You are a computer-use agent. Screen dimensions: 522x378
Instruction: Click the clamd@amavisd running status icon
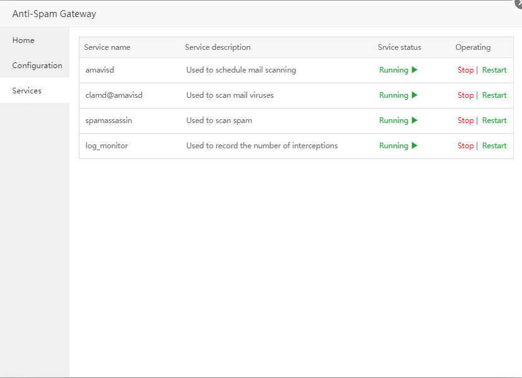(414, 95)
